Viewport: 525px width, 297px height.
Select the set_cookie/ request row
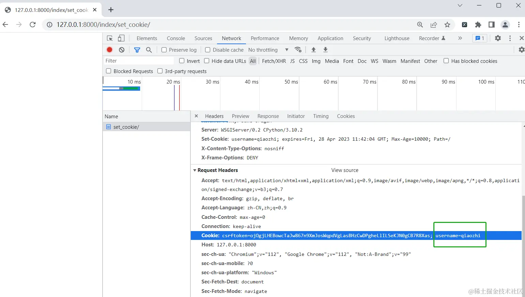click(146, 127)
